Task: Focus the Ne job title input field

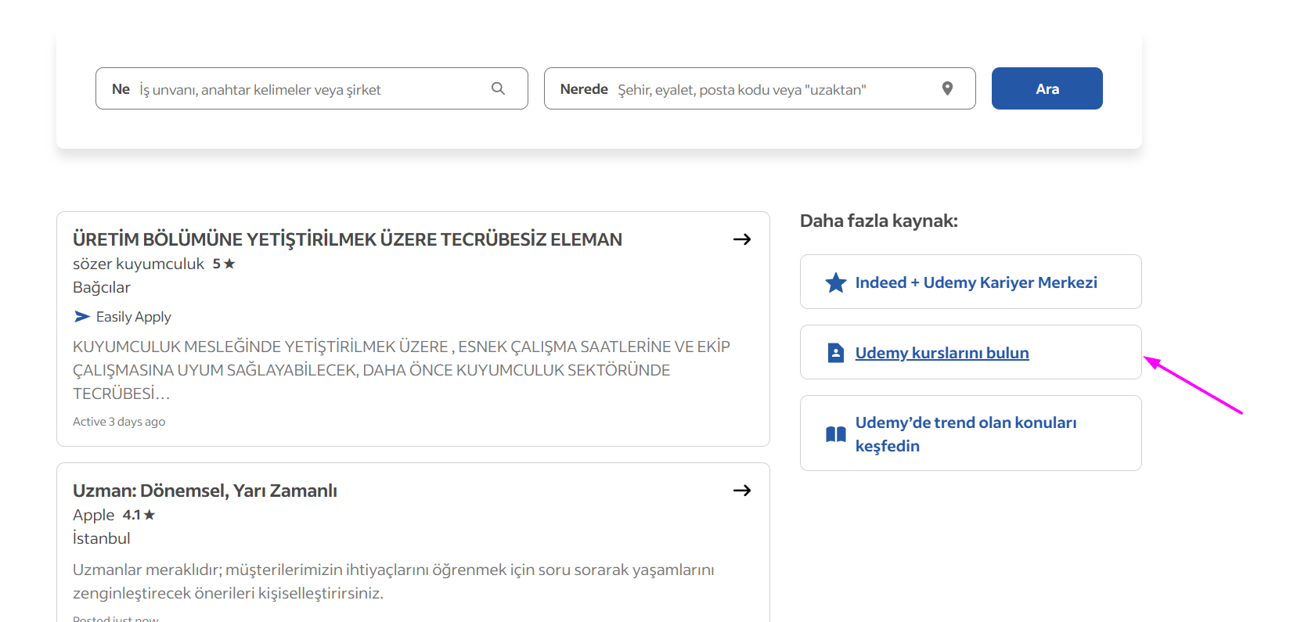Action: point(312,88)
